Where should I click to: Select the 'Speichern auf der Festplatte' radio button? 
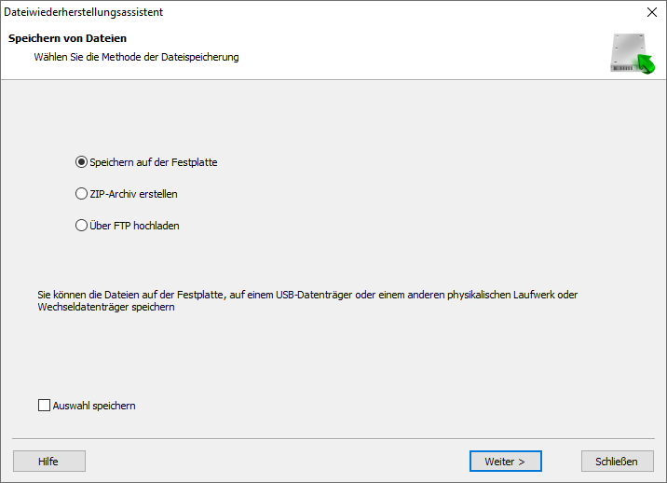pyautogui.click(x=81, y=162)
